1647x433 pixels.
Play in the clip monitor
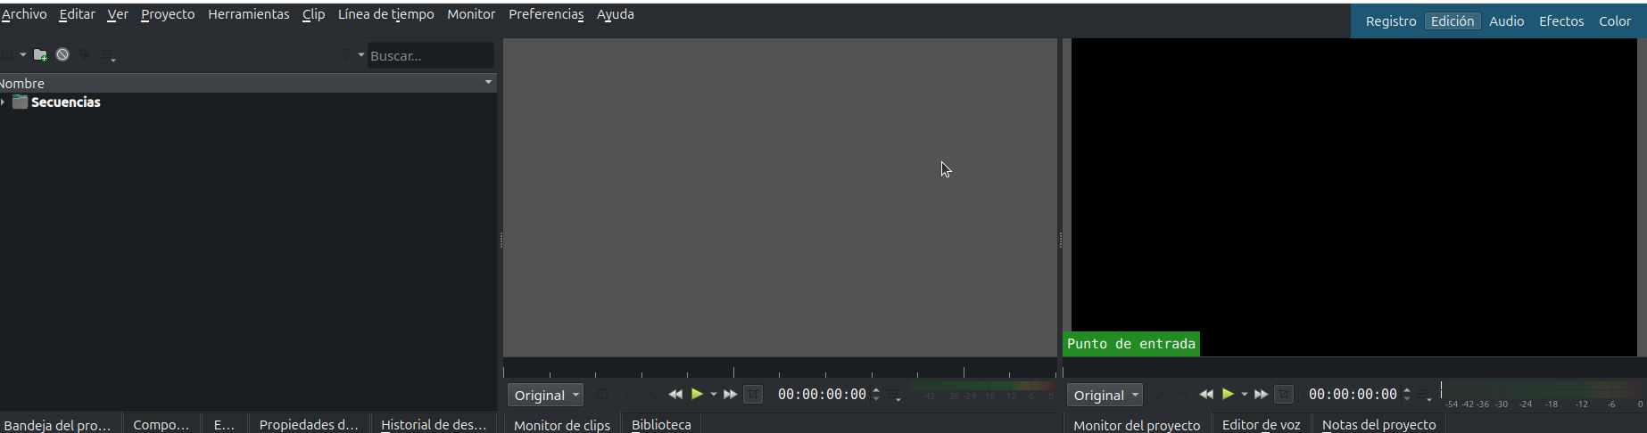coord(698,395)
